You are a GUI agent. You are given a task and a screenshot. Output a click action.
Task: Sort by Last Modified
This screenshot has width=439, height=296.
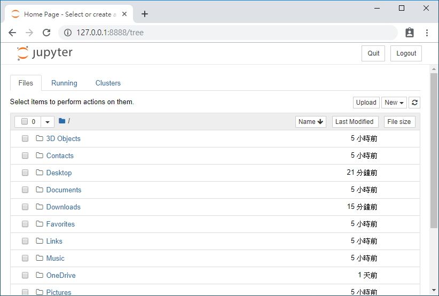click(355, 122)
